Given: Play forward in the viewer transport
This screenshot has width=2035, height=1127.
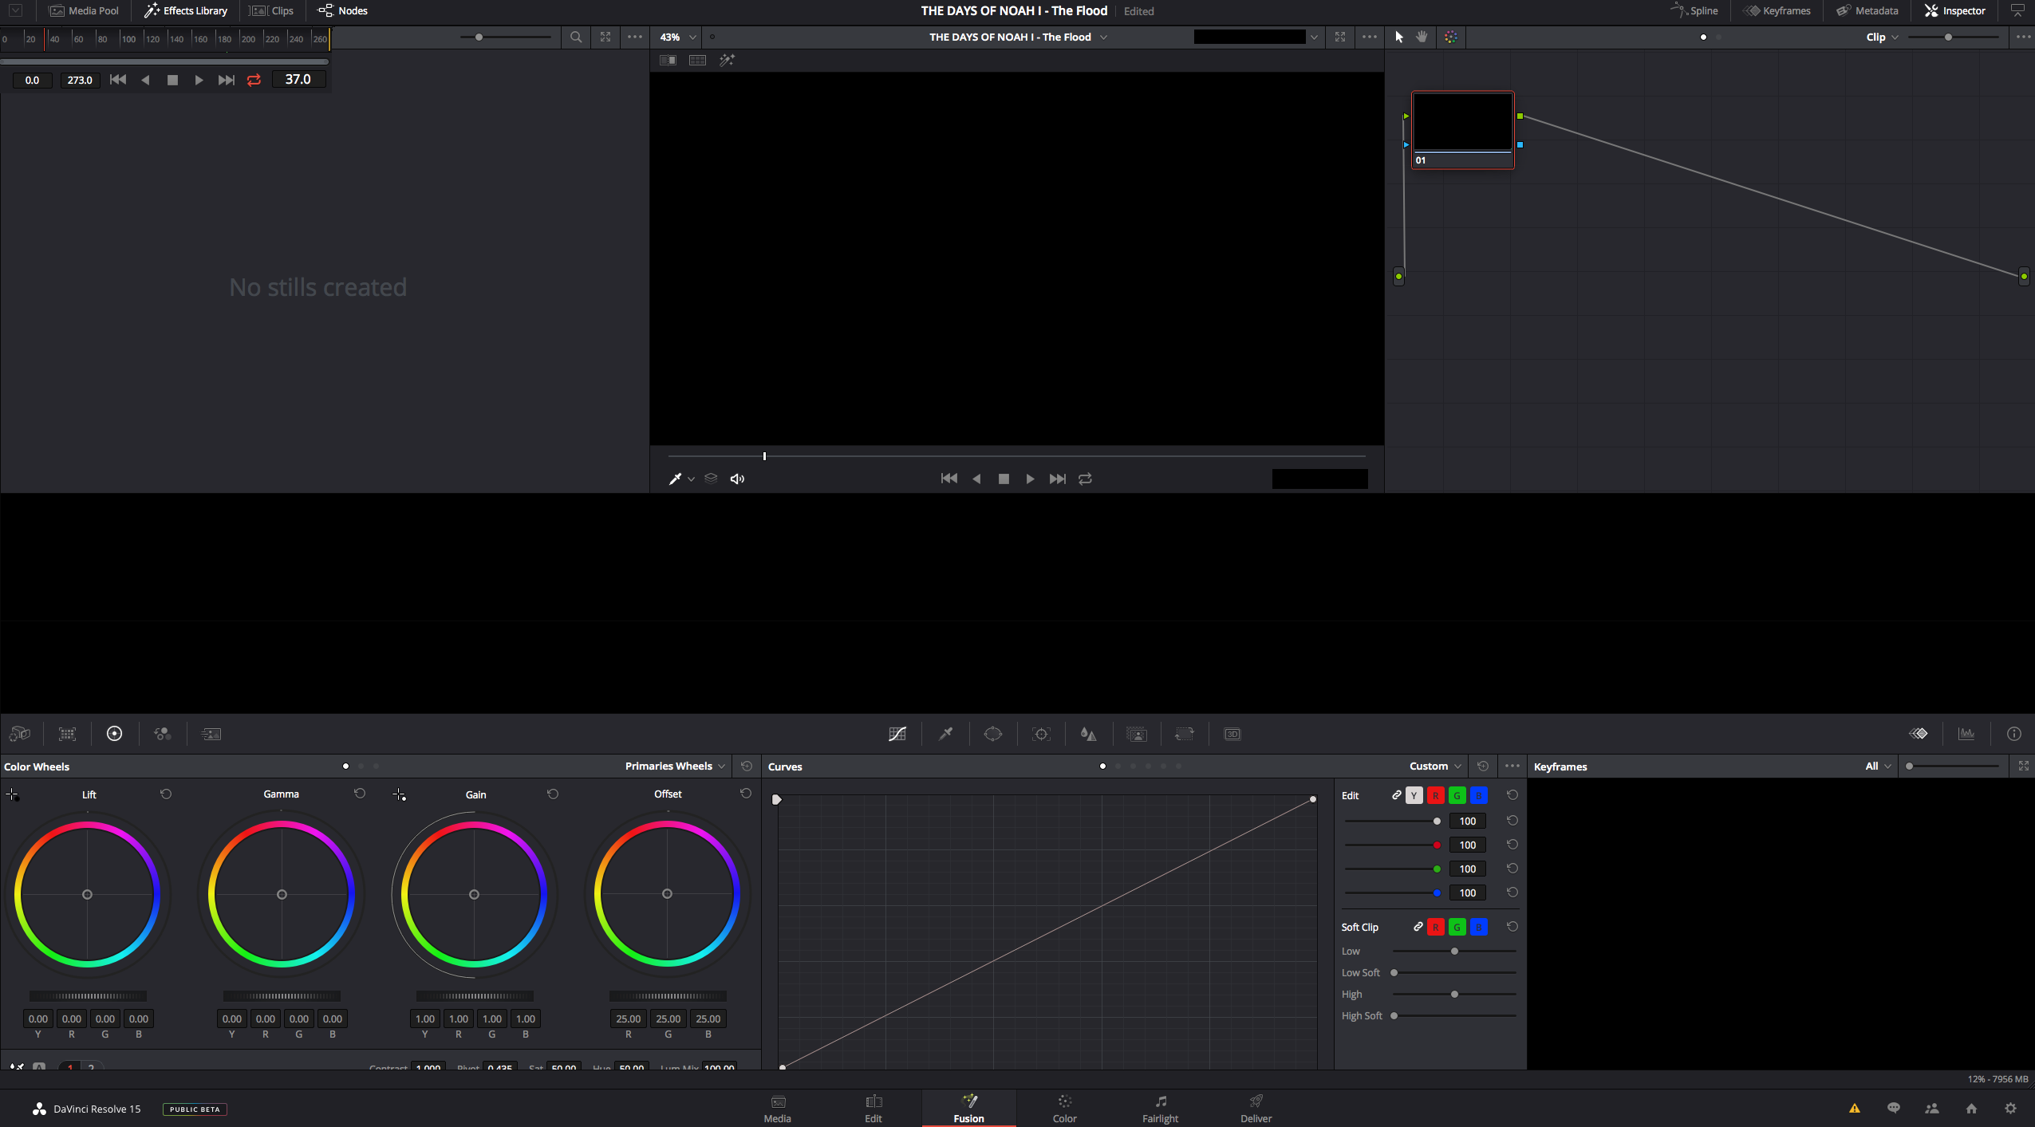Looking at the screenshot, I should click(1030, 479).
